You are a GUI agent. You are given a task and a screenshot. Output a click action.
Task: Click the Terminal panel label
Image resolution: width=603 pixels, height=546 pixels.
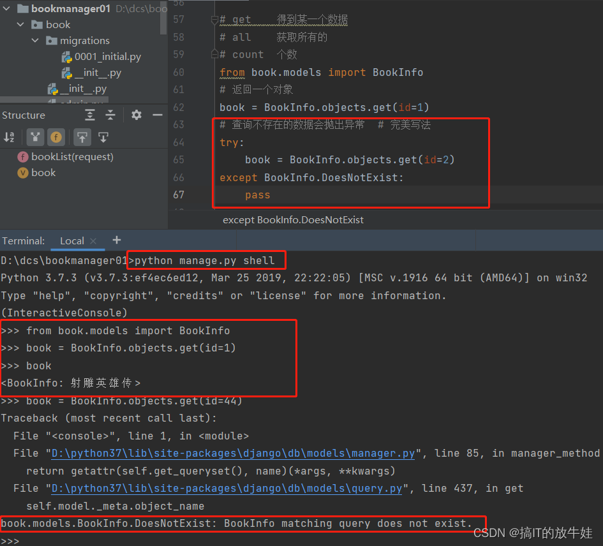click(24, 241)
